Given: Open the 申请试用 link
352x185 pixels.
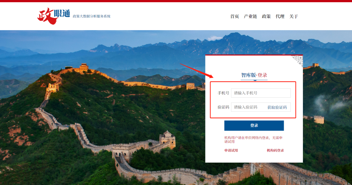Looking at the screenshot, I should coord(231,150).
